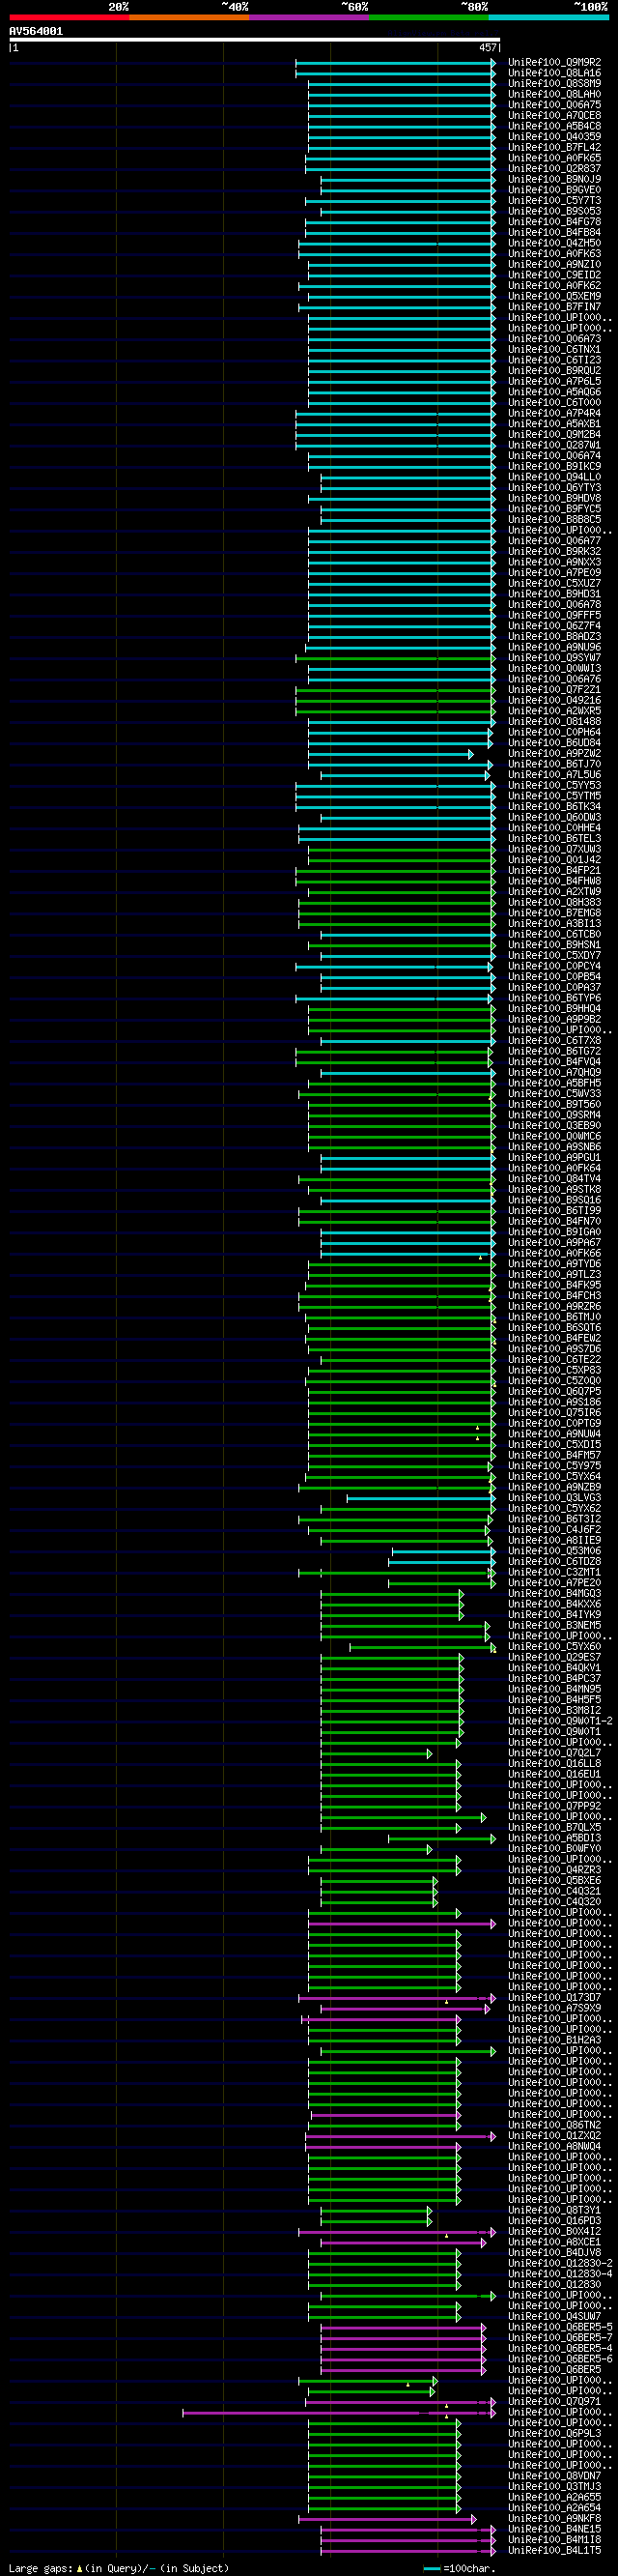Select UniRef100_Q2R837 entry
The height and width of the screenshot is (2576, 618).
point(554,168)
